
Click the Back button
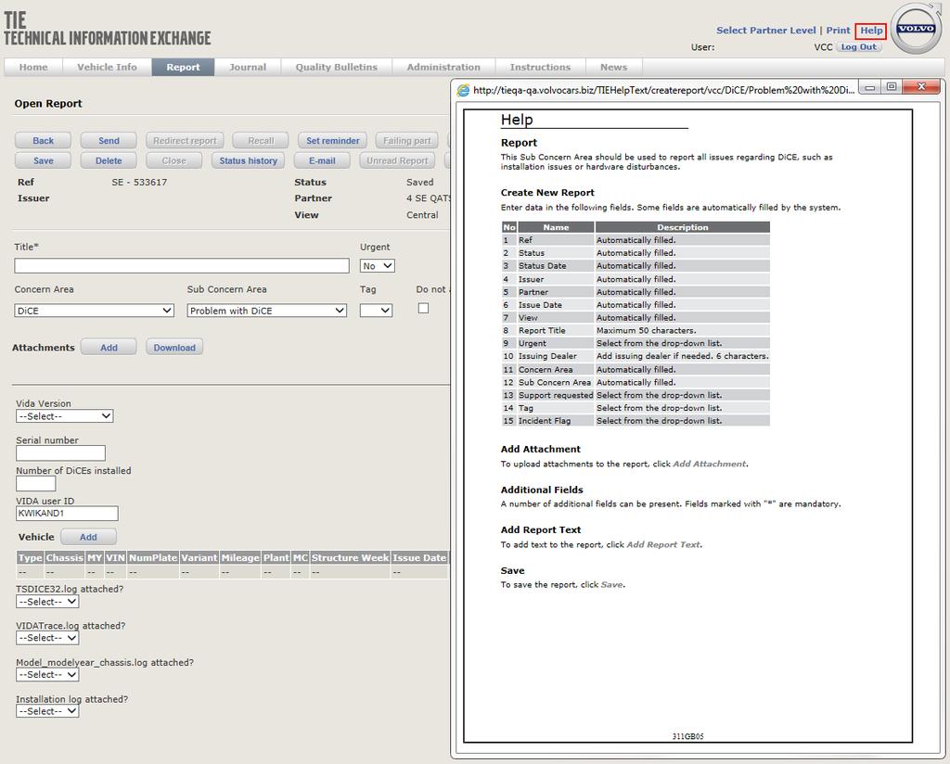43,140
